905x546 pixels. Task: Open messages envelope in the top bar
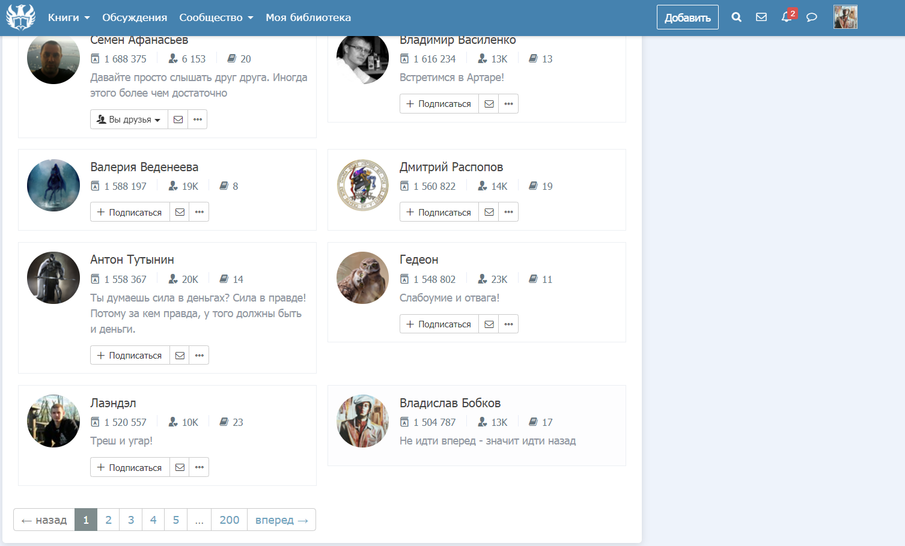761,17
